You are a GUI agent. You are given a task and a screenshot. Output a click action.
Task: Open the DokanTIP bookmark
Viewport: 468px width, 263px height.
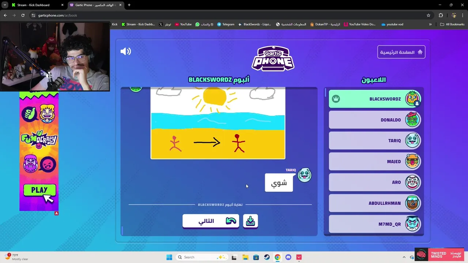[325, 24]
